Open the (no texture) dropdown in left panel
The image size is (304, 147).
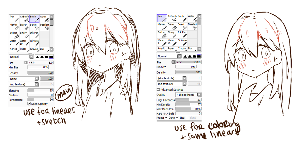24,84
